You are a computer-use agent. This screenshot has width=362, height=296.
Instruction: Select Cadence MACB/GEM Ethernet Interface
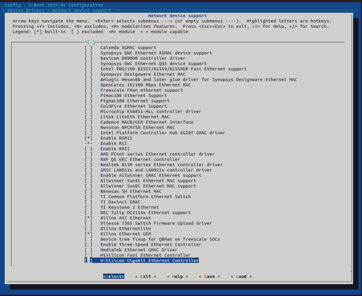pos(147,122)
